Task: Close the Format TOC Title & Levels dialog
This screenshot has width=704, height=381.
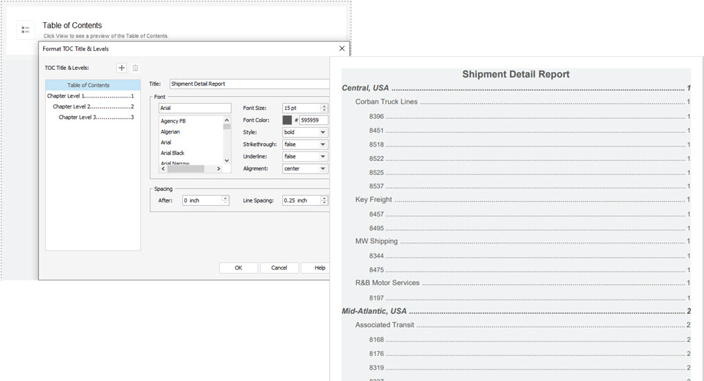Action: point(342,48)
